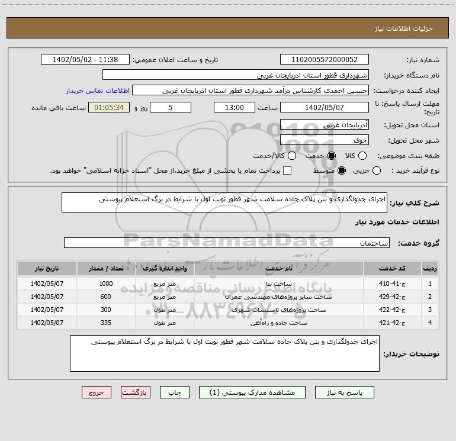
Task: Click the کد خدمت column header
Action: (x=392, y=268)
